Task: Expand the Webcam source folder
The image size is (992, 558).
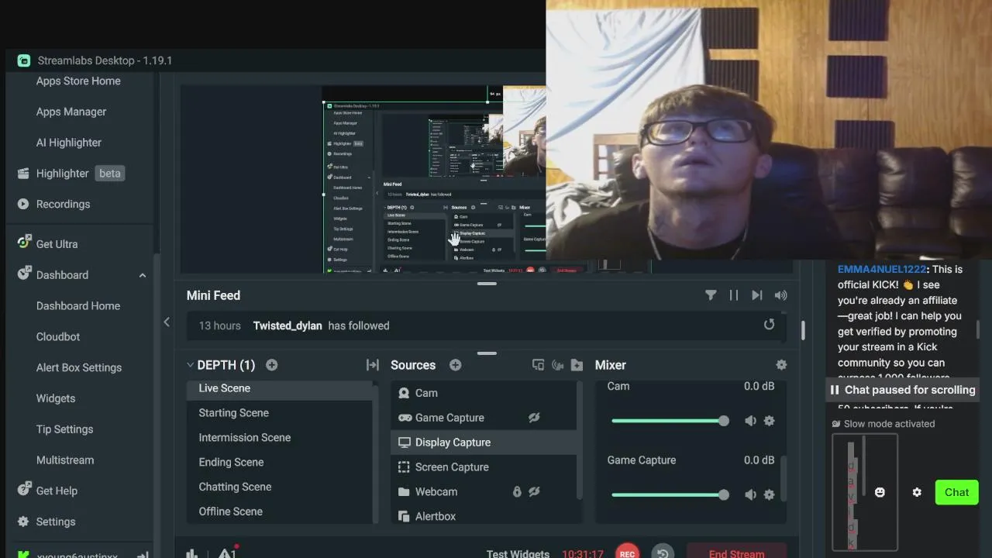Action: [404, 492]
